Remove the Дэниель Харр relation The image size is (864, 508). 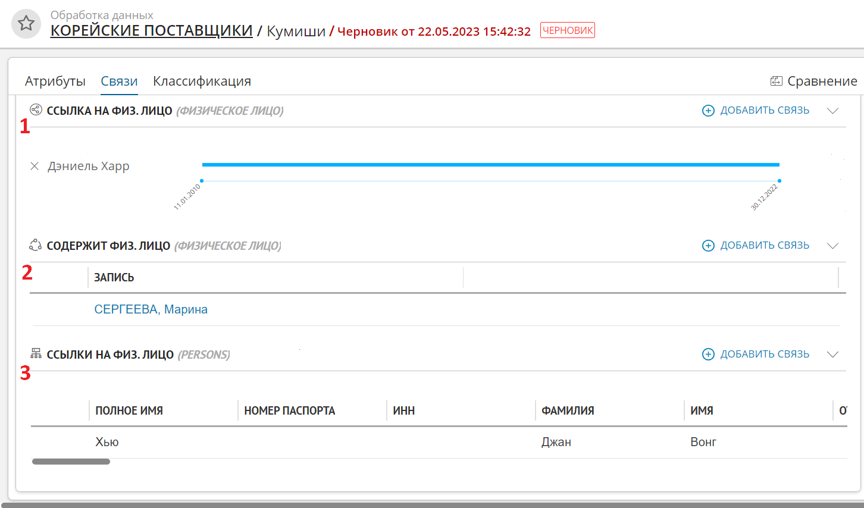coord(35,166)
